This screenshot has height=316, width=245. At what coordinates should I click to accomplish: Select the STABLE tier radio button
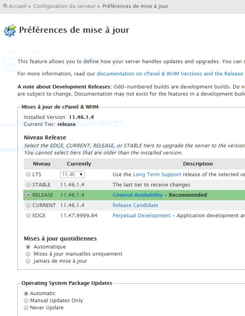28,184
